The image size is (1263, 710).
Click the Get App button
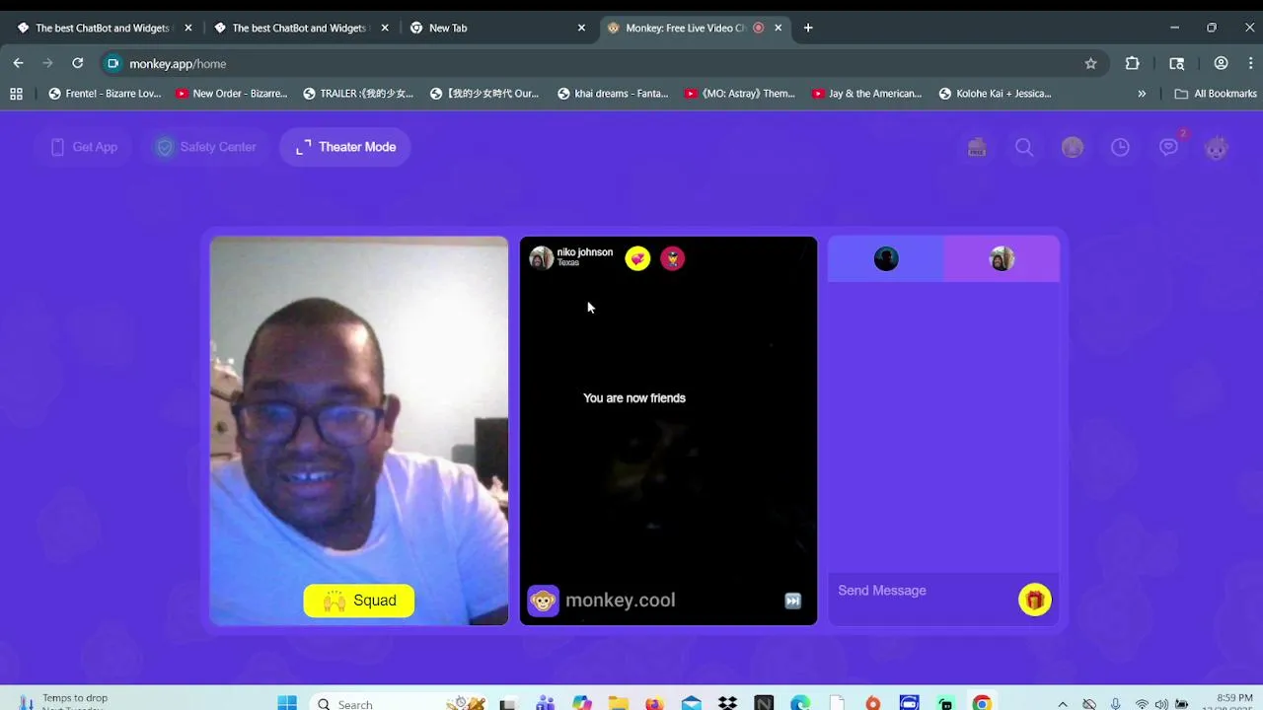coord(84,147)
